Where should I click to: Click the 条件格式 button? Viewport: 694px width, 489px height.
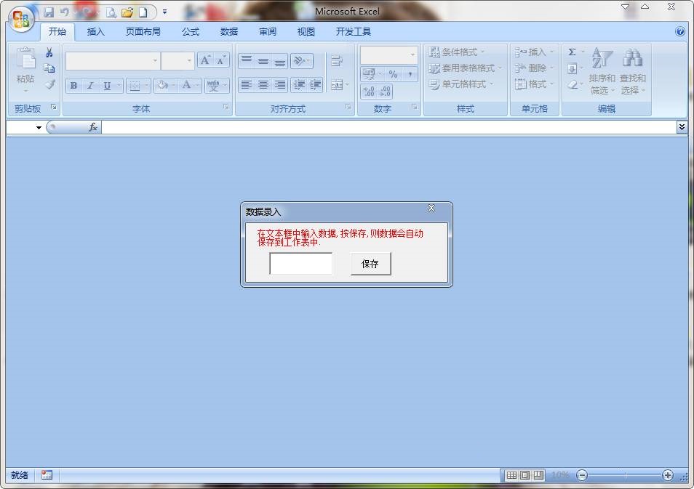pos(456,52)
